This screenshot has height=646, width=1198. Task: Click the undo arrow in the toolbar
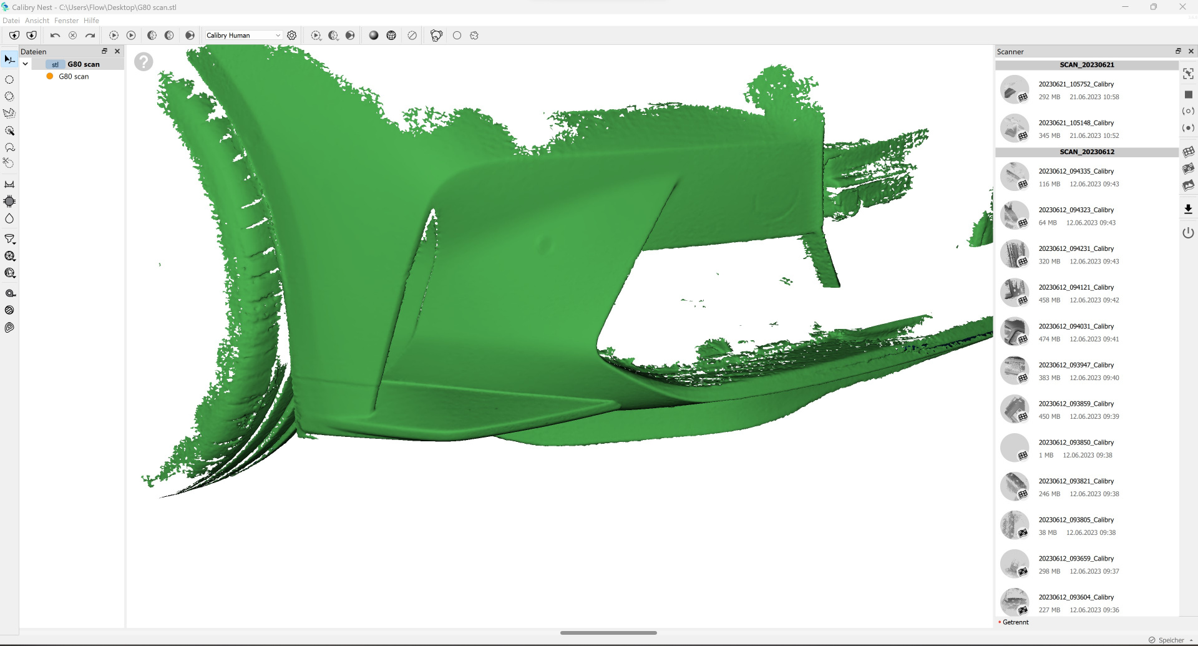pyautogui.click(x=55, y=36)
